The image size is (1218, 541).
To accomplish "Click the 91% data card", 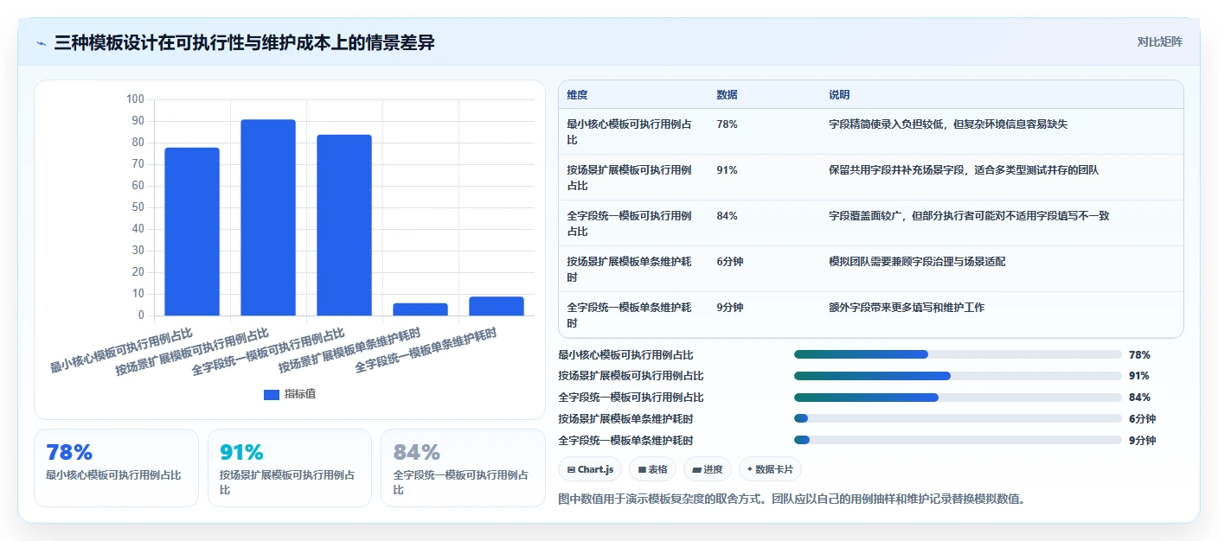I will (290, 468).
